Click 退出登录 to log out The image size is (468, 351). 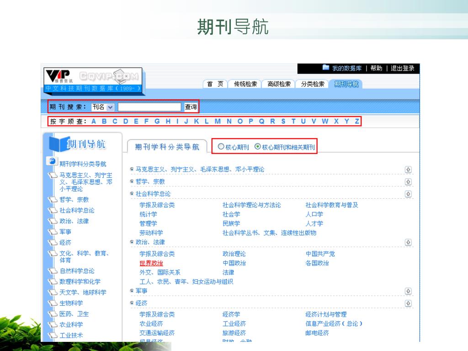tap(402, 69)
